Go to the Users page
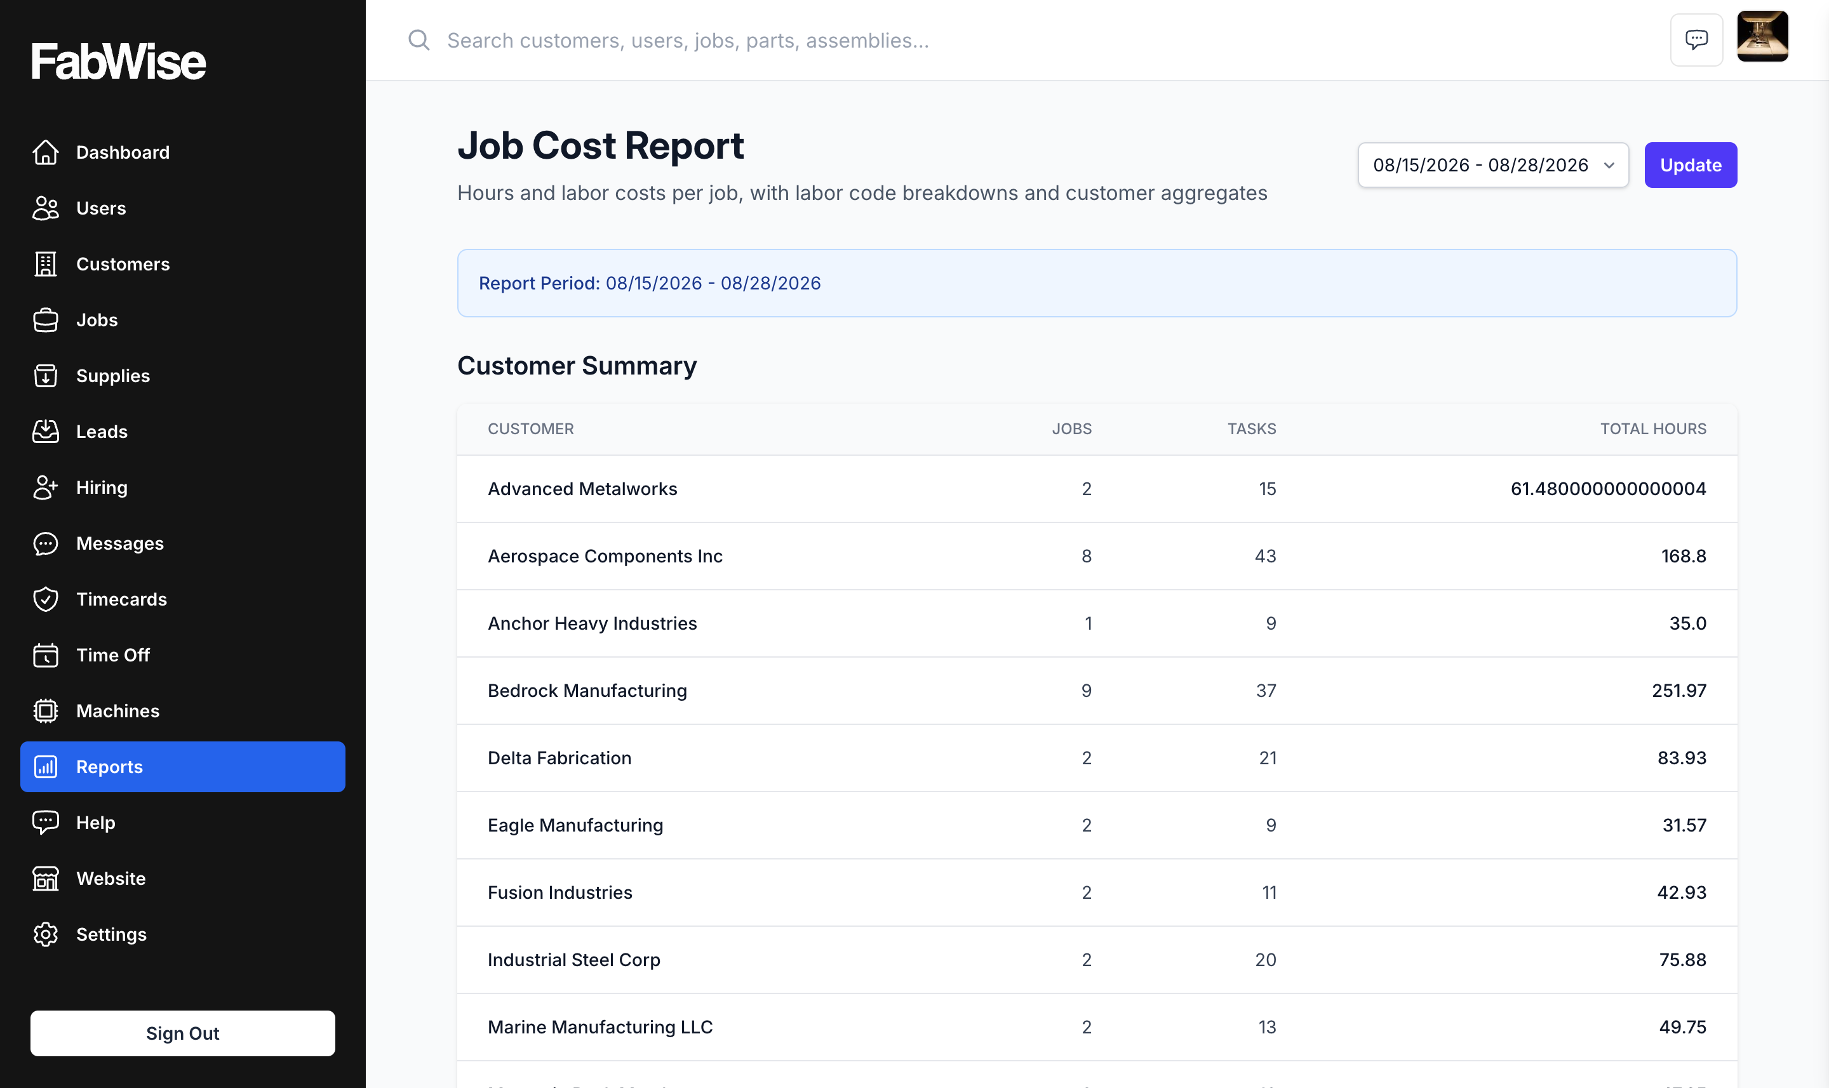 [x=183, y=208]
